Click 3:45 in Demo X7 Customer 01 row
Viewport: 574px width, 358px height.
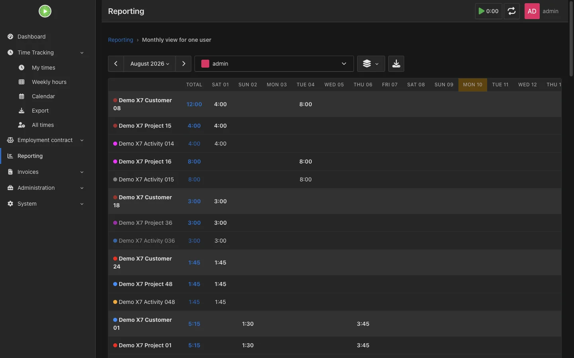coord(363,324)
